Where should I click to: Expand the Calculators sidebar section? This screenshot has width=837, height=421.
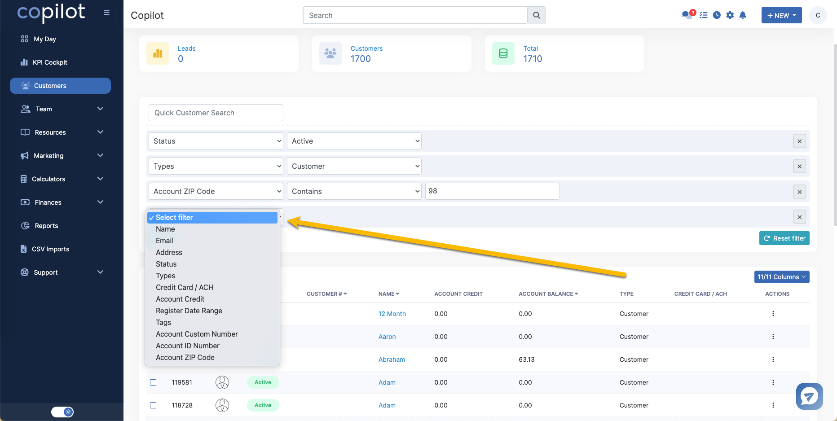[x=61, y=179]
